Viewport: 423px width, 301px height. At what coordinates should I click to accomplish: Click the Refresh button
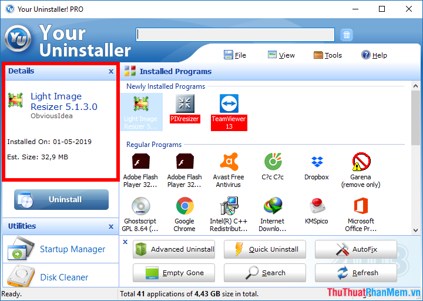click(x=356, y=273)
